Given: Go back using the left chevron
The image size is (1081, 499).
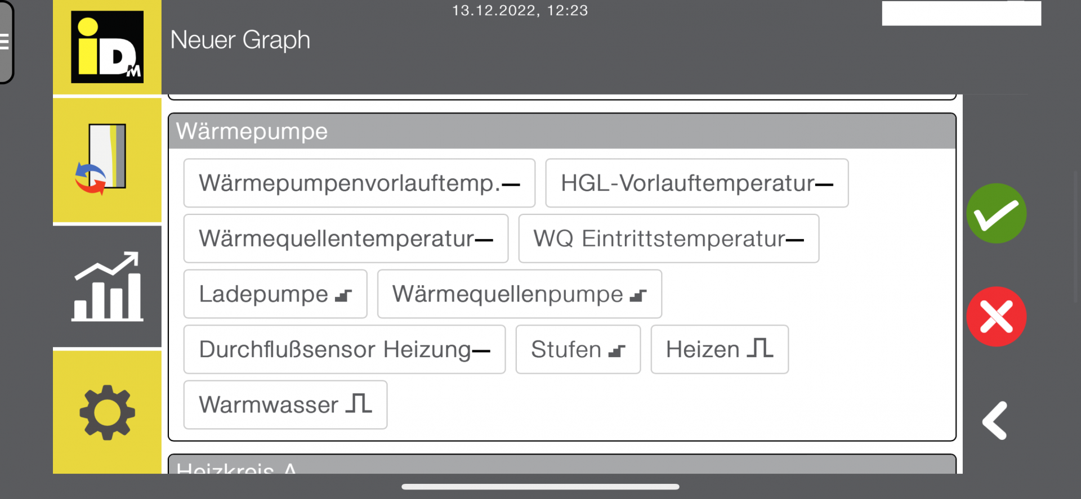Looking at the screenshot, I should click(995, 420).
